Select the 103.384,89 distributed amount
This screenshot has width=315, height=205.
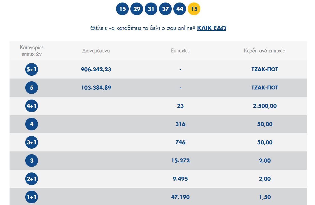(96, 88)
